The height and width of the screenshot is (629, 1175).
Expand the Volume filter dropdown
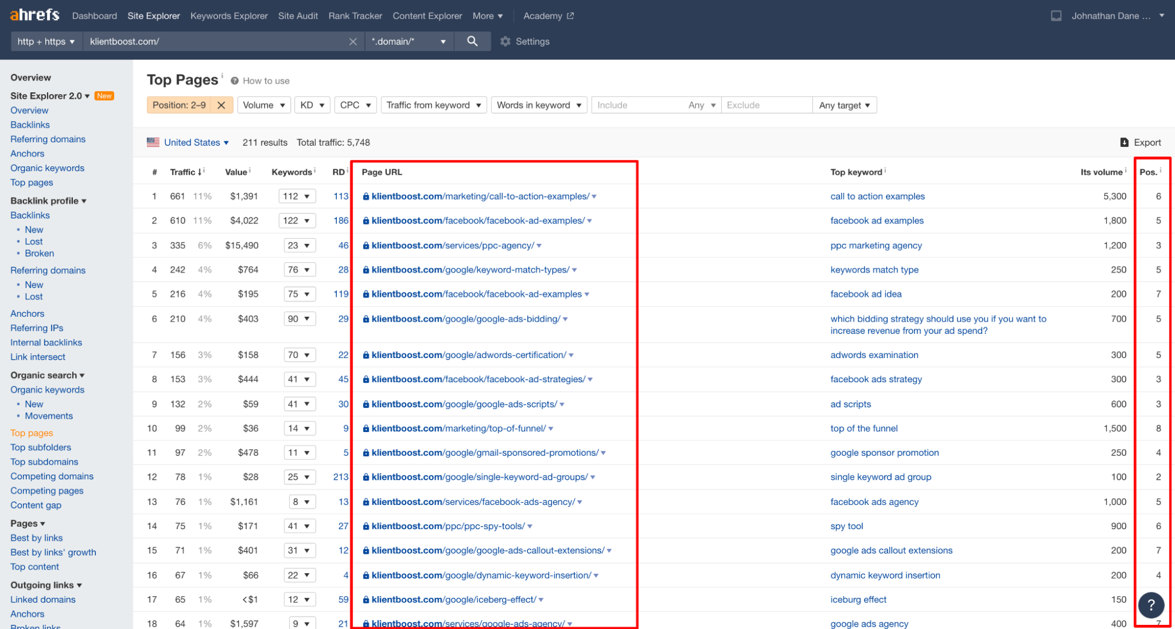pos(264,105)
